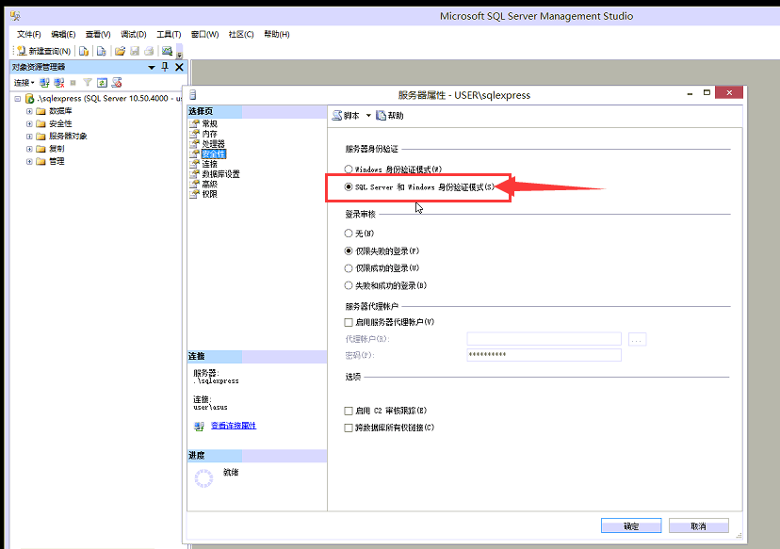Screen dimensions: 780x549
Task: Pin the 对象资源管理器 panel with the pushpin
Action: click(x=165, y=67)
